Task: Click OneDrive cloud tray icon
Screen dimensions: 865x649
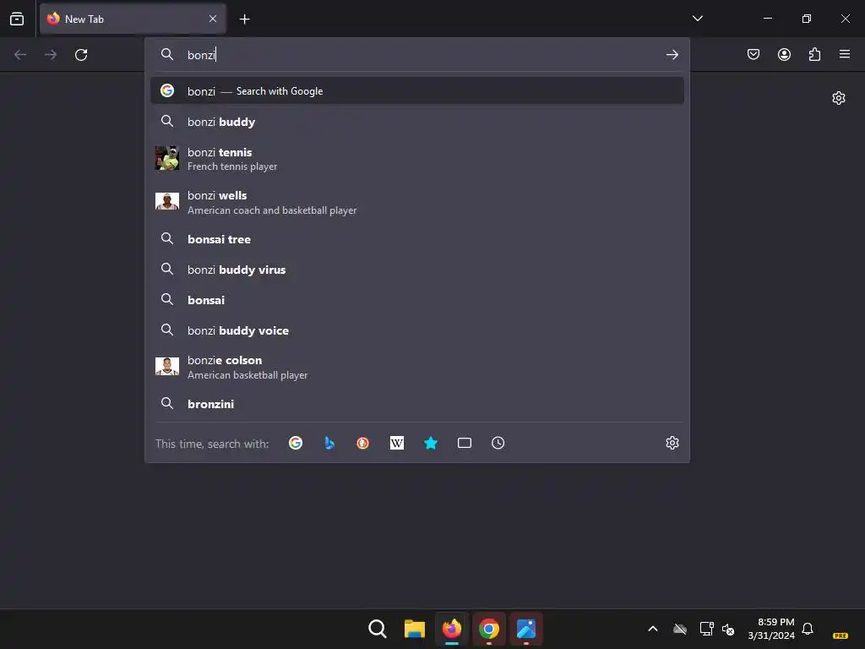Action: 680,629
